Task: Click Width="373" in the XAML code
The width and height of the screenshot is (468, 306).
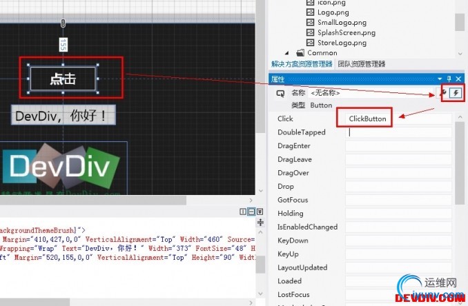Action: pos(170,248)
